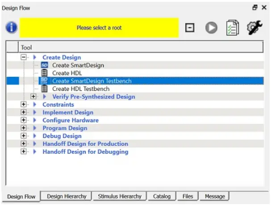The height and width of the screenshot is (205, 271).
Task: Click the yellow Please select a root banner
Action: click(99, 28)
